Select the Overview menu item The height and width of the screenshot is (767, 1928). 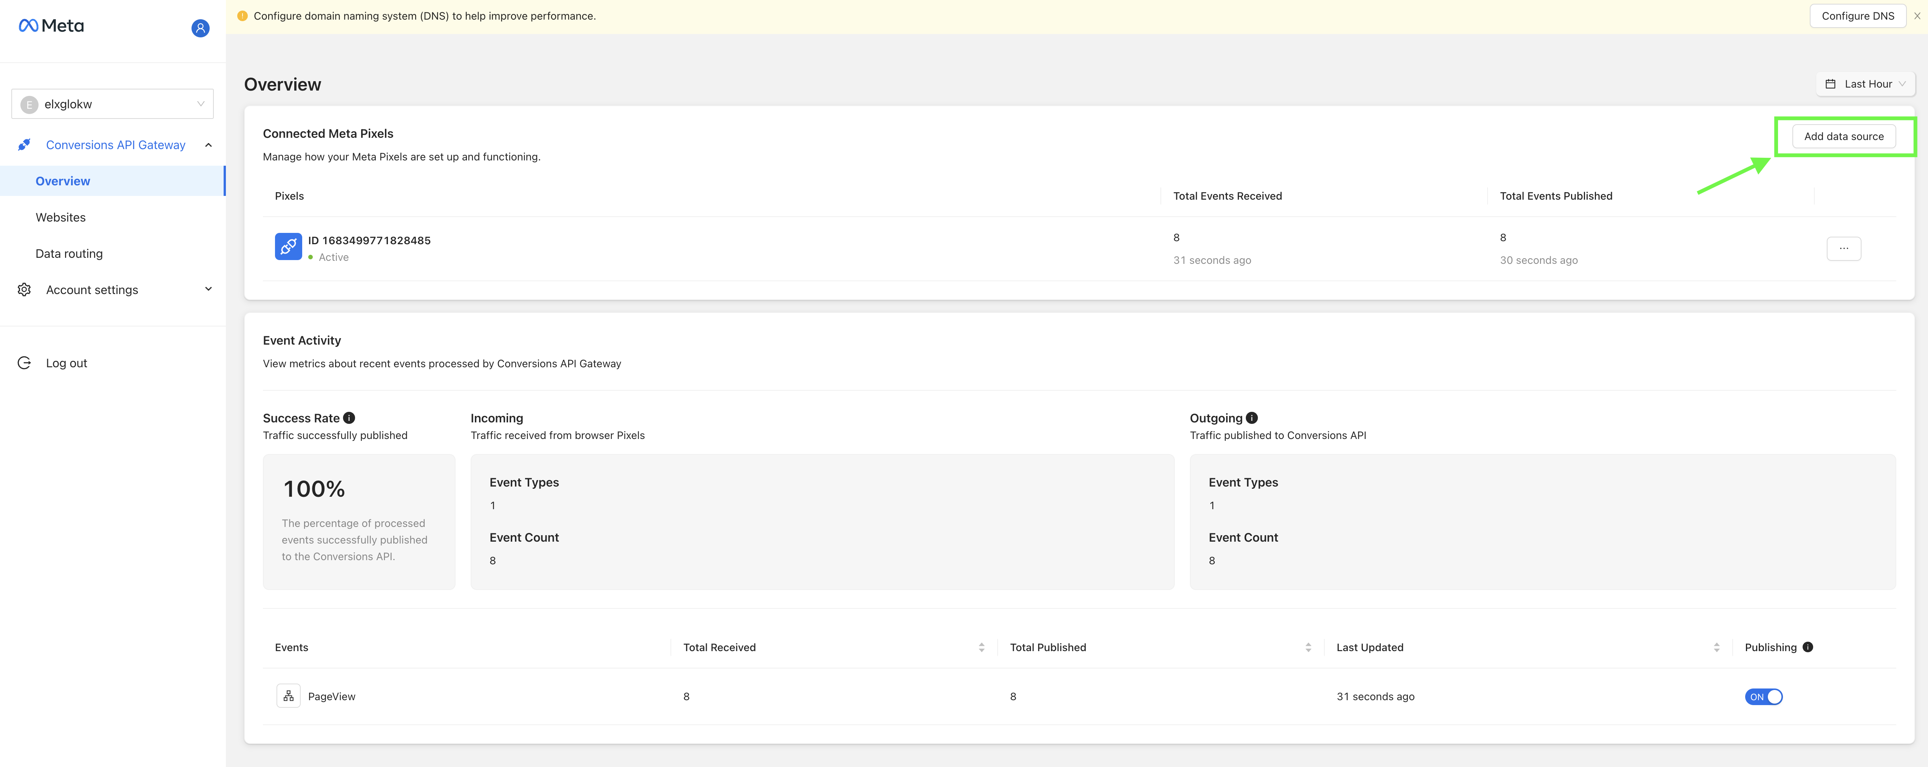(112, 181)
